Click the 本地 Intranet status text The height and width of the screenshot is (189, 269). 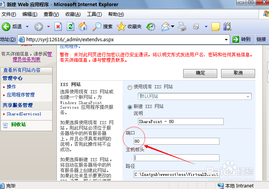point(239,186)
